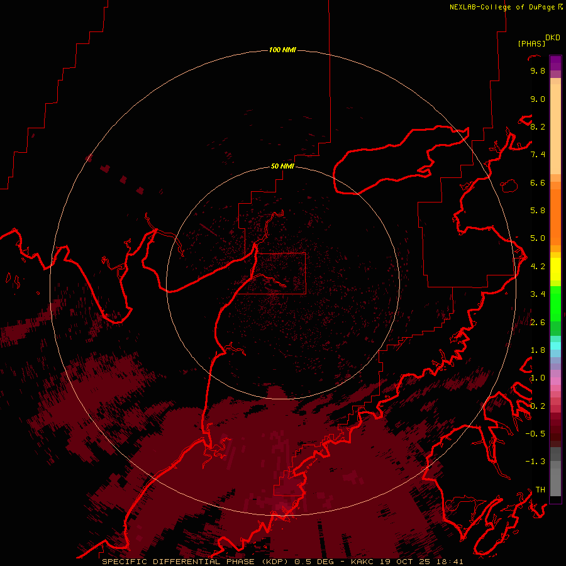The width and height of the screenshot is (566, 566).
Task: Click the 7.4 color scale label
Action: pyautogui.click(x=538, y=155)
